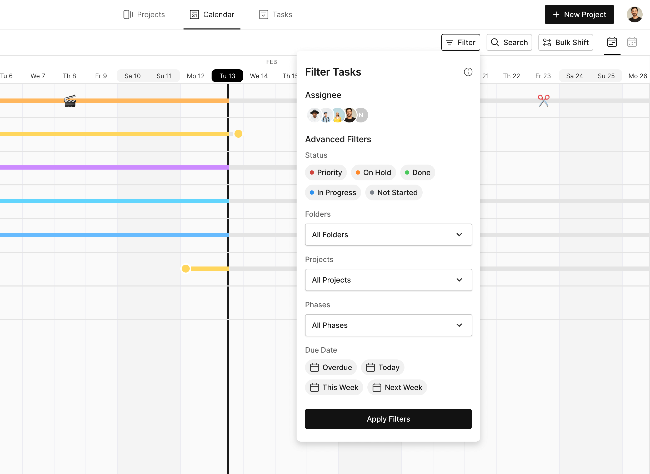
Task: Expand the All Phases dropdown
Action: 388,325
